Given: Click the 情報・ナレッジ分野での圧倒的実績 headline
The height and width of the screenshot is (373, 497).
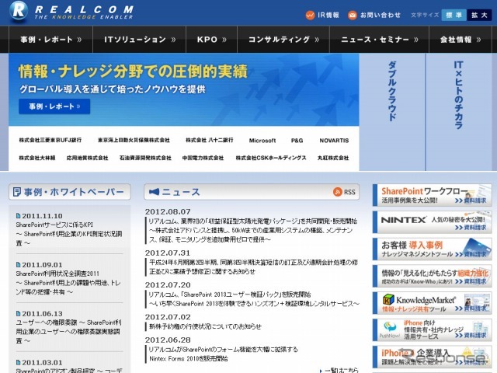Looking at the screenshot, I should tap(133, 71).
